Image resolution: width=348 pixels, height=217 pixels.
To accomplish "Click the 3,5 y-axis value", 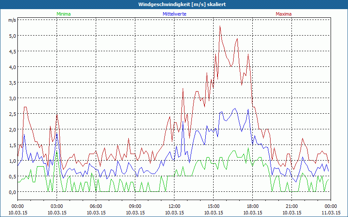I will tap(12, 83).
